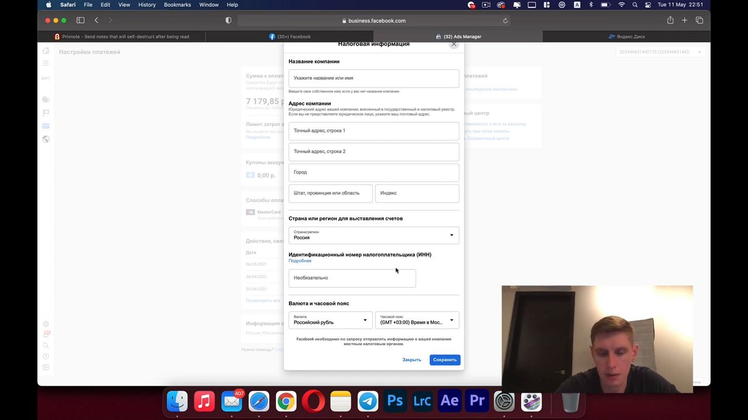Click the reload page icon in address bar
This screenshot has height=420, width=748.
pos(505,20)
